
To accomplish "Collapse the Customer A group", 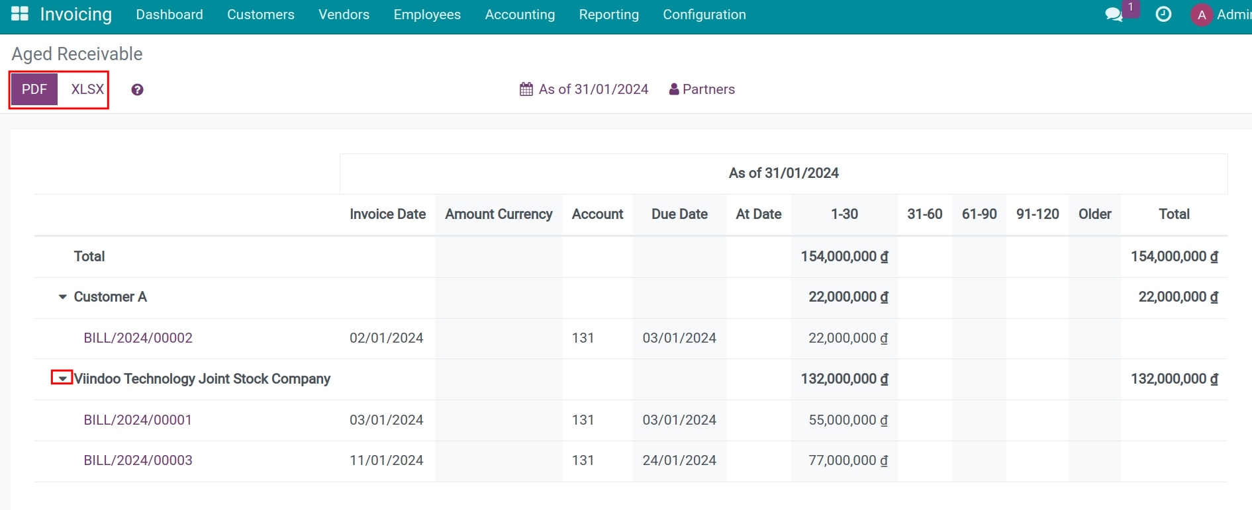I will (x=63, y=297).
